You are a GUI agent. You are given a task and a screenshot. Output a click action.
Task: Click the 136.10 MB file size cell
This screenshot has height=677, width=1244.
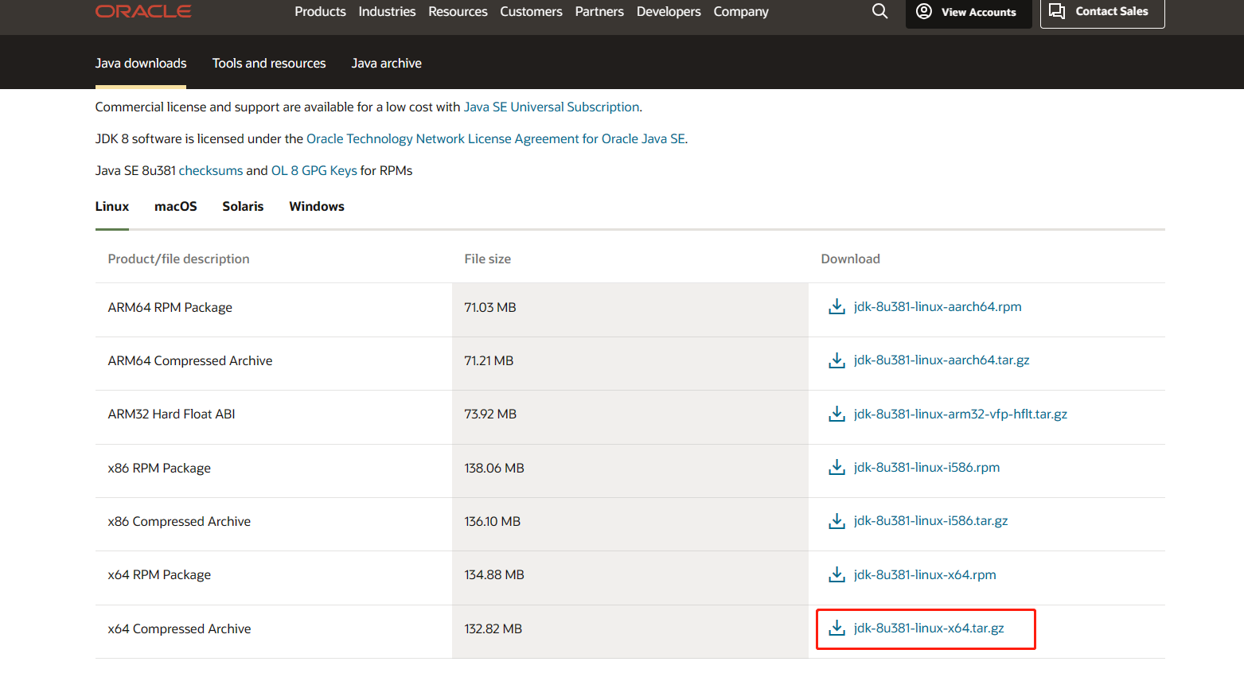point(630,524)
